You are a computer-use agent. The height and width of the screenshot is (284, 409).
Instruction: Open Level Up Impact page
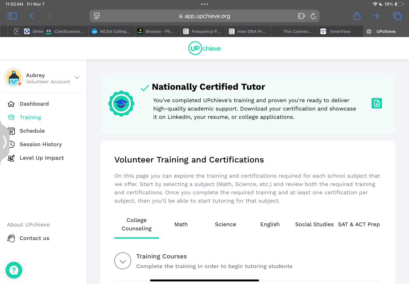click(42, 158)
